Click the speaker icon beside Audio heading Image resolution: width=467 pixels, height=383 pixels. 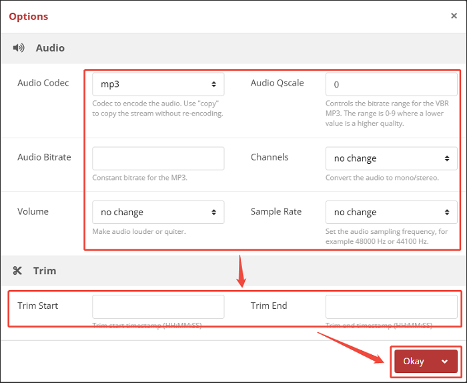coord(18,48)
